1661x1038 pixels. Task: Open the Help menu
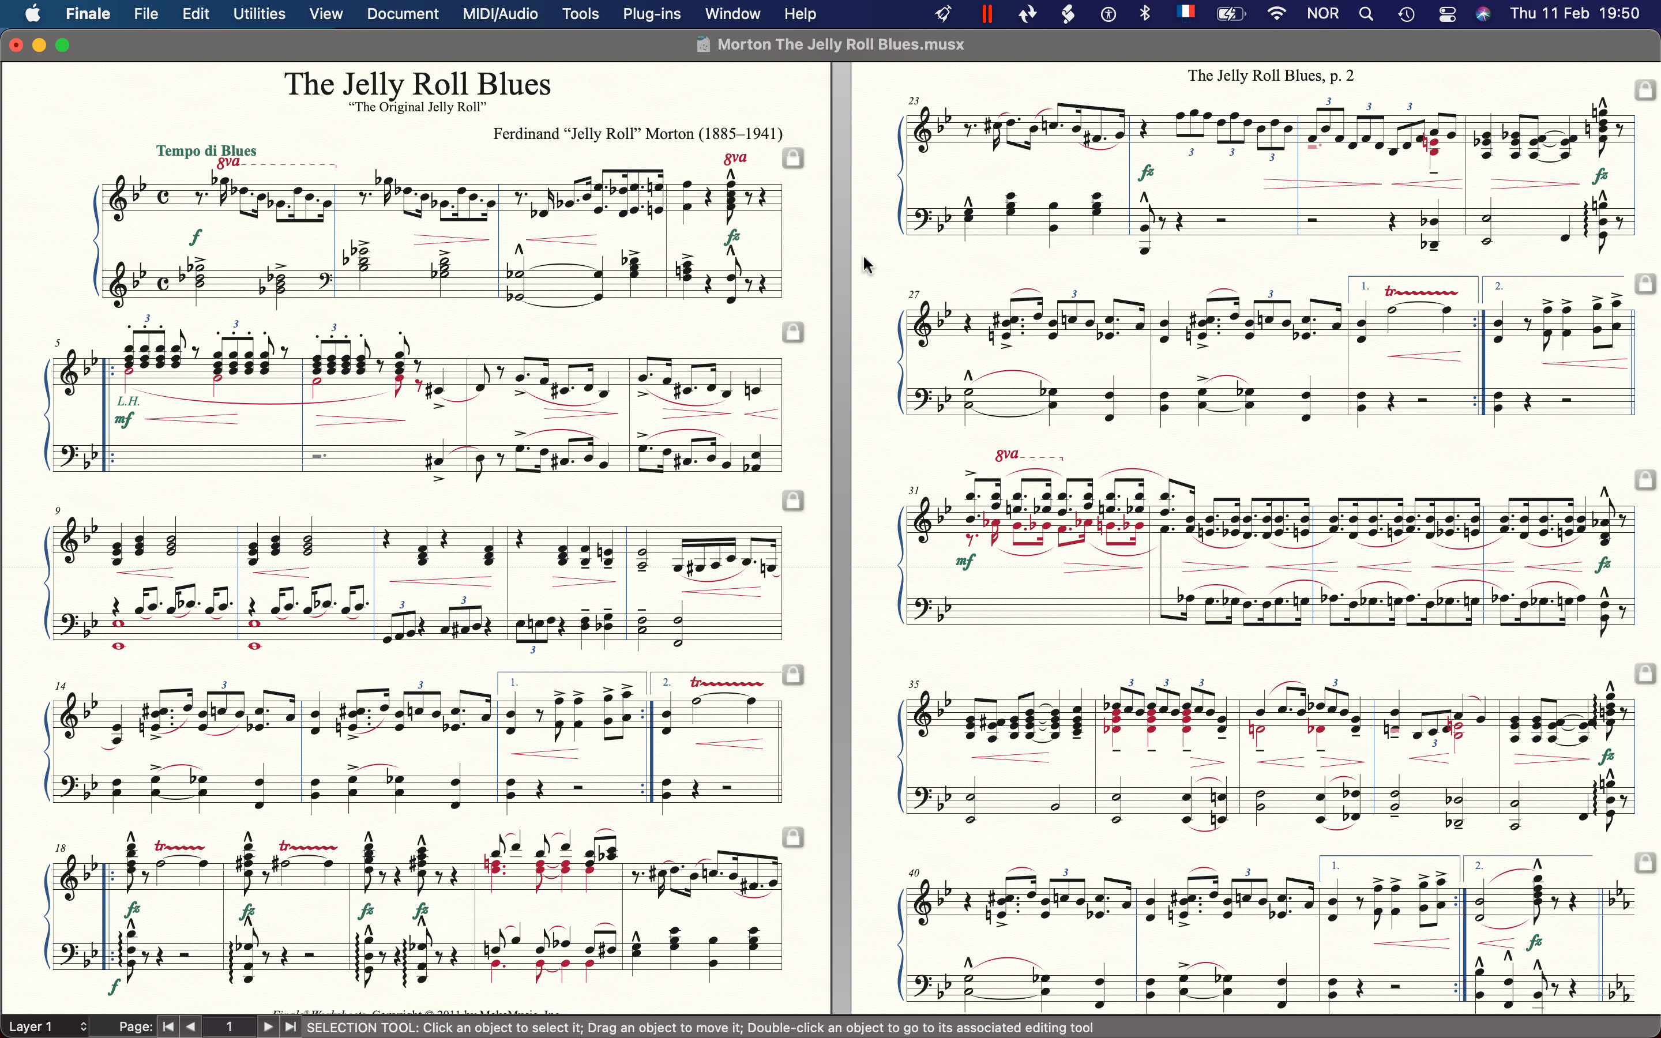[x=801, y=14]
